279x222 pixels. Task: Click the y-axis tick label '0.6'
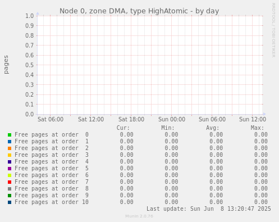tap(30, 55)
